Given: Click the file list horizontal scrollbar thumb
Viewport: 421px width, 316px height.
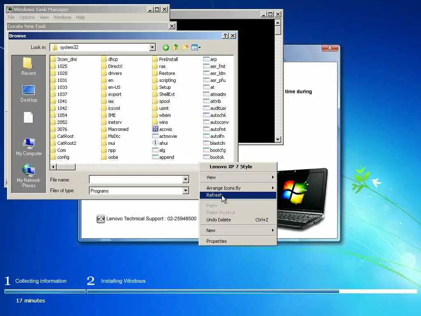Looking at the screenshot, I should pos(66,167).
